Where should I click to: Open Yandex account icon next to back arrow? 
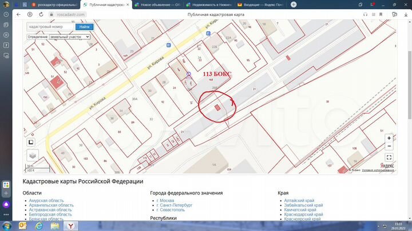(30, 14)
